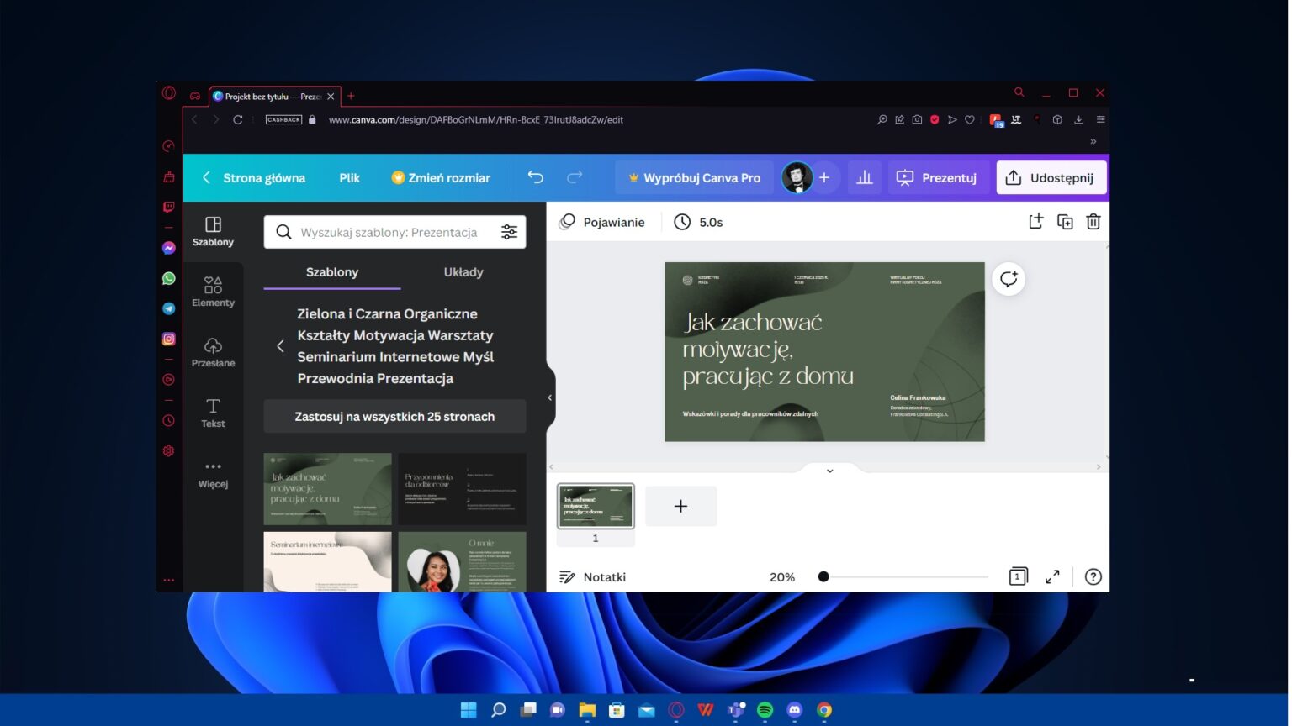This screenshot has width=1292, height=726.
Task: Click the undo arrow icon
Action: click(x=536, y=177)
